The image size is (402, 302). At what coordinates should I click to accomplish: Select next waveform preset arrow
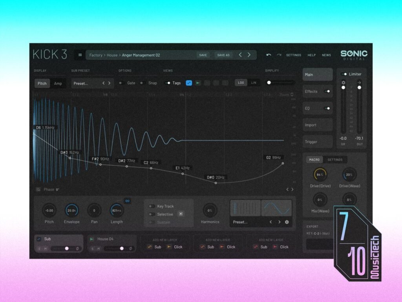279,222
